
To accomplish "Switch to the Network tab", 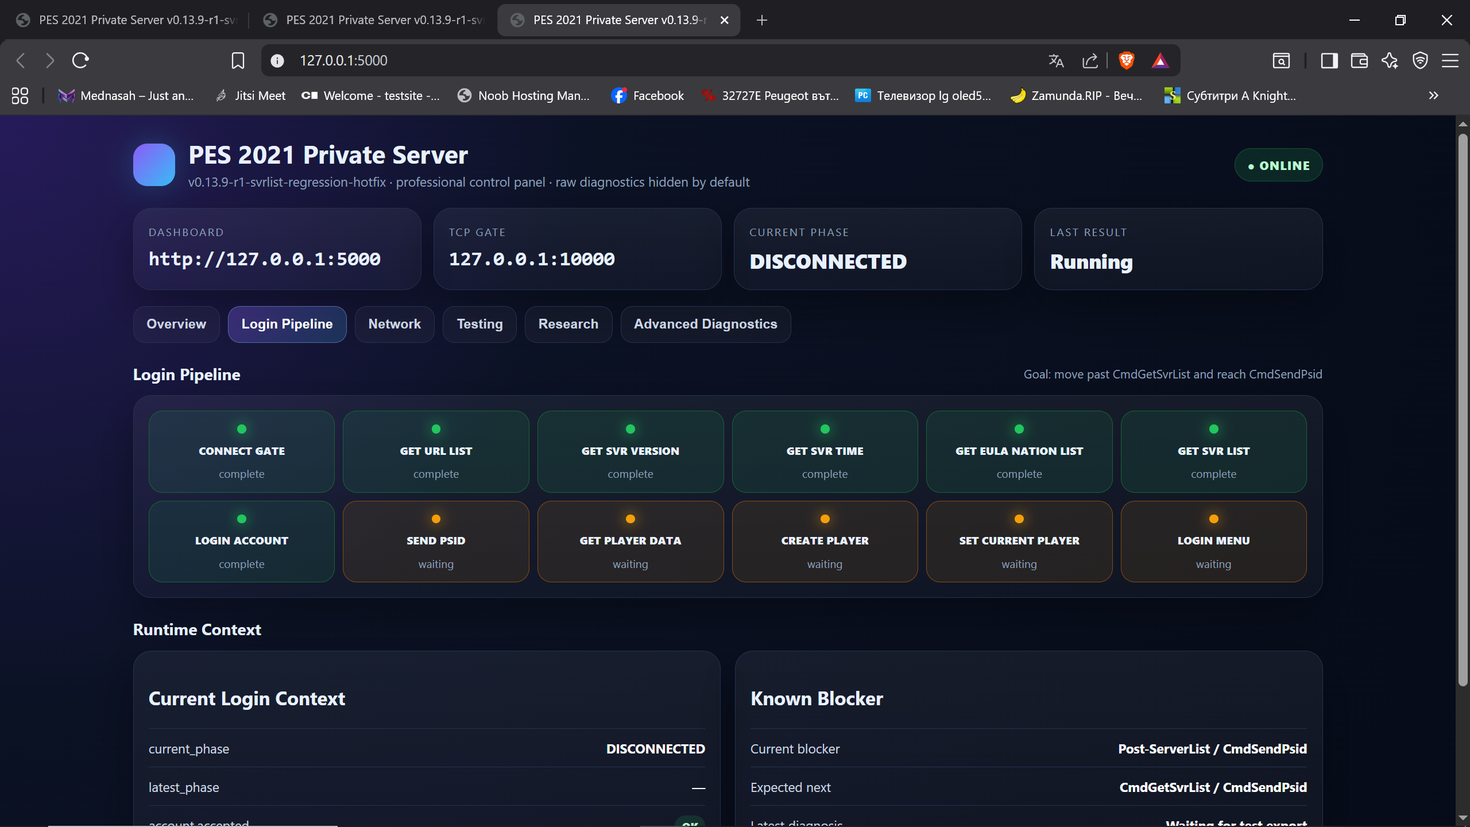I will point(394,324).
